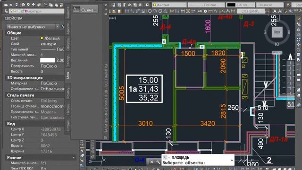Collapse the Разное section with minus
The image size is (302, 170).
74,157
